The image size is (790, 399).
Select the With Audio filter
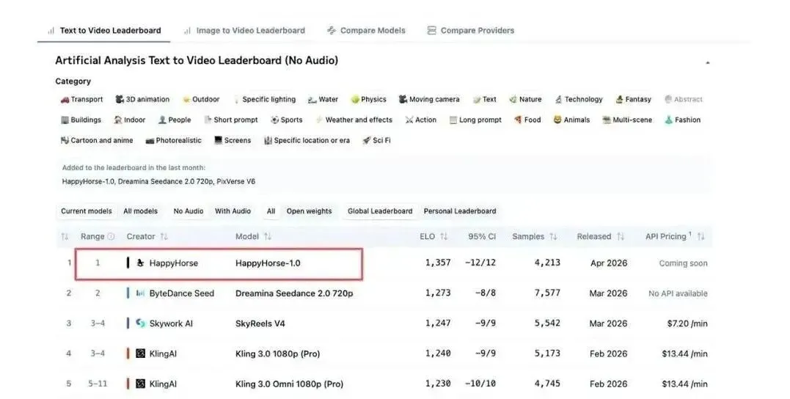point(233,211)
